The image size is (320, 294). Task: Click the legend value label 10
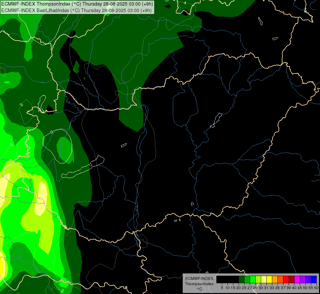(227, 288)
